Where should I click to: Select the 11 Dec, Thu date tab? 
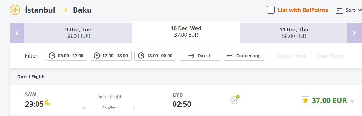294,33
